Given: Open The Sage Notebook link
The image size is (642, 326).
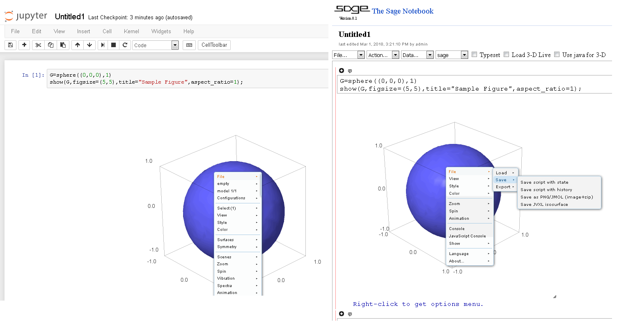Looking at the screenshot, I should (x=402, y=11).
